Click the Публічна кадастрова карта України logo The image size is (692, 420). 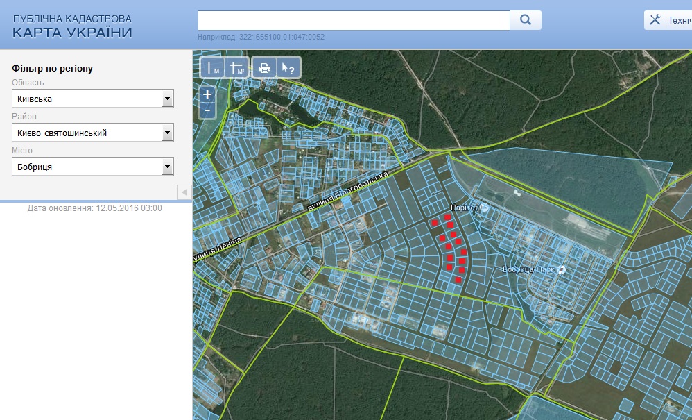(72, 26)
